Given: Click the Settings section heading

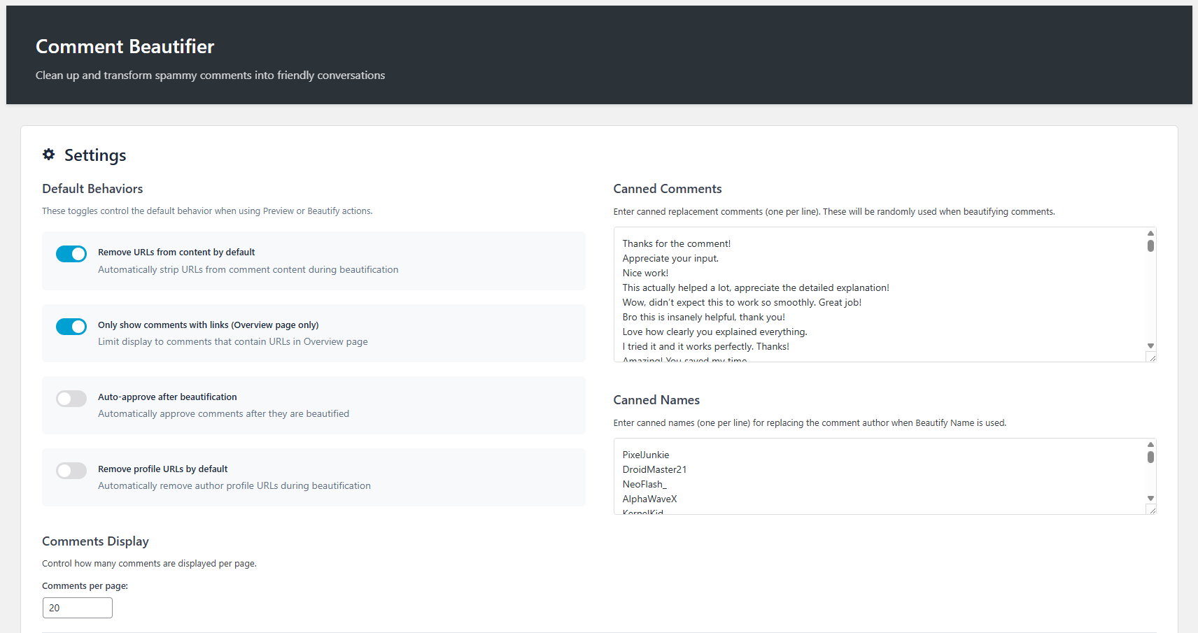Looking at the screenshot, I should point(95,155).
